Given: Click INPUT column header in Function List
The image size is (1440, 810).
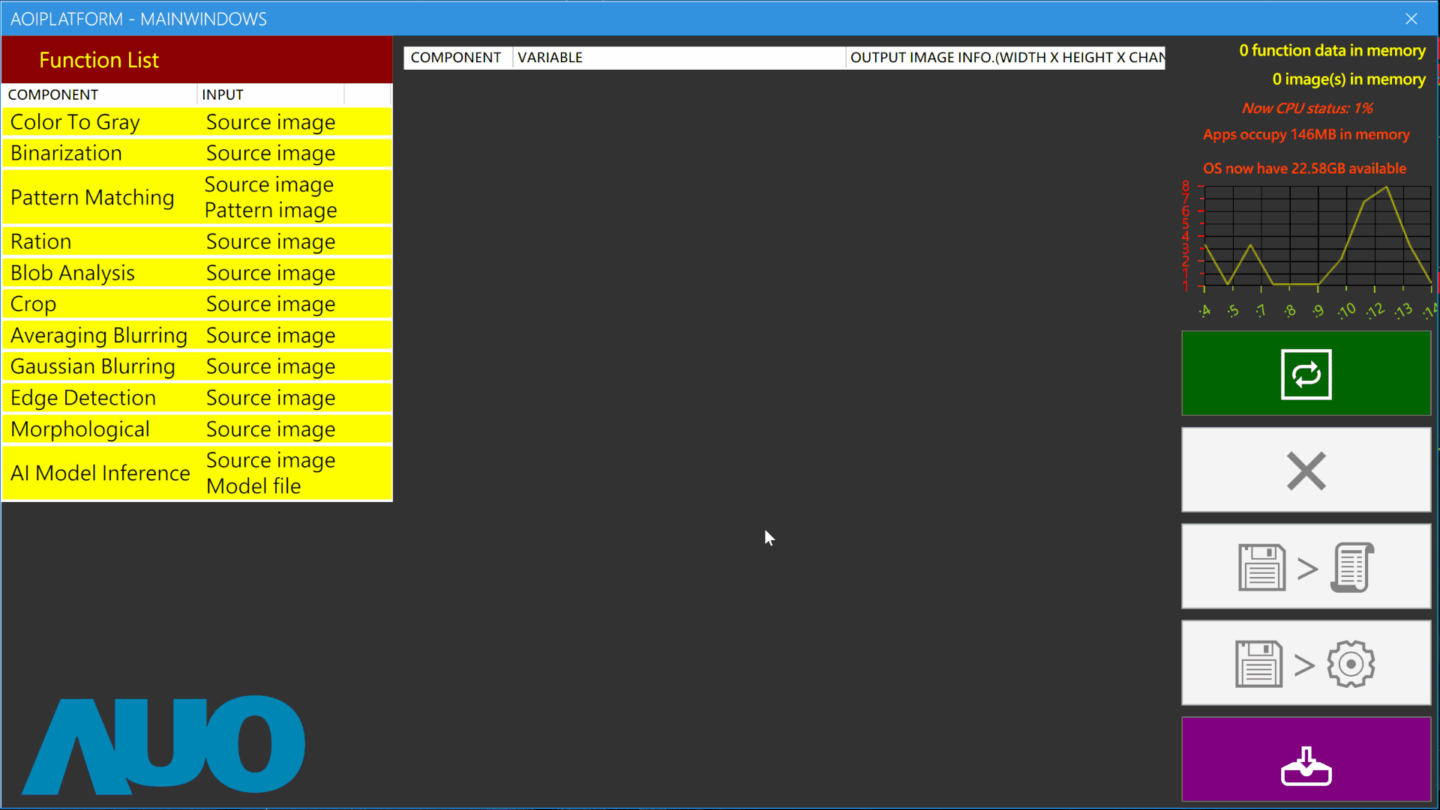Looking at the screenshot, I should pos(270,95).
